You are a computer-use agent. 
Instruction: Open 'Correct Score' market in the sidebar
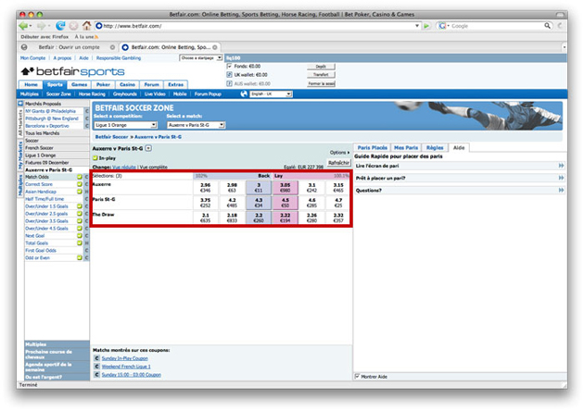pos(39,184)
